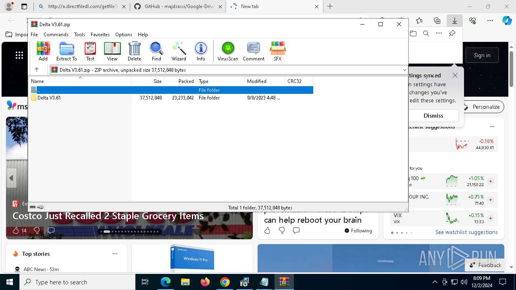
Task: Click Sign in on the MSN page
Action: (x=482, y=56)
